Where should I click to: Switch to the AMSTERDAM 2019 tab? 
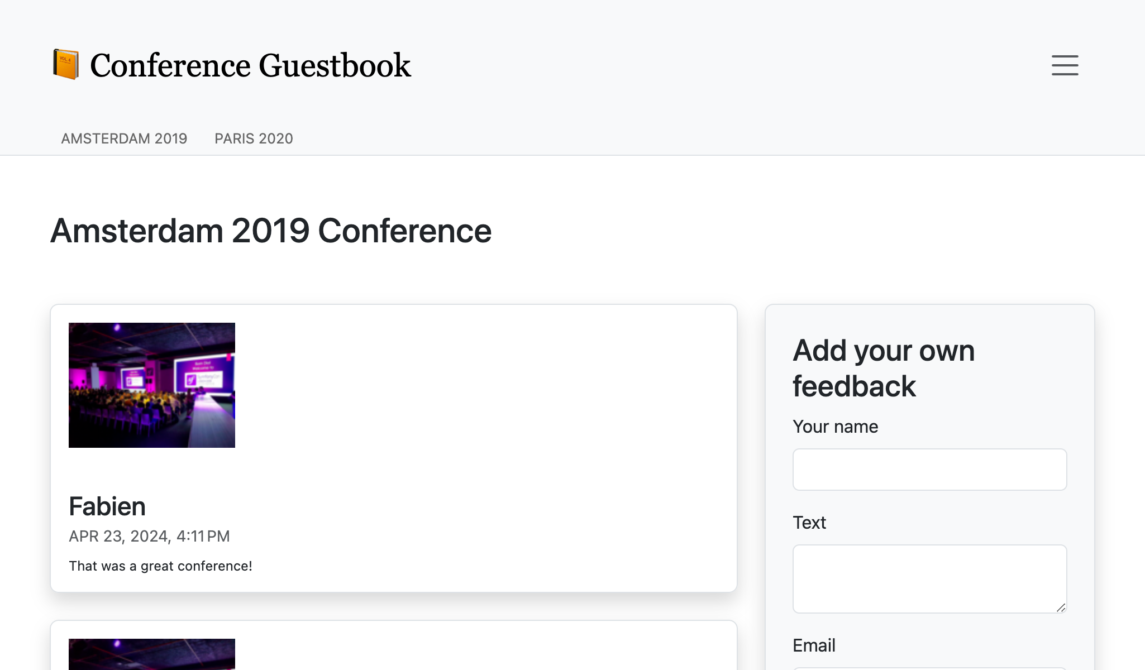click(x=124, y=138)
